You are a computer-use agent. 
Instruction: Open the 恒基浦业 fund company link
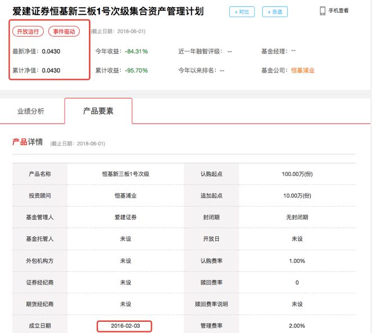pyautogui.click(x=302, y=70)
